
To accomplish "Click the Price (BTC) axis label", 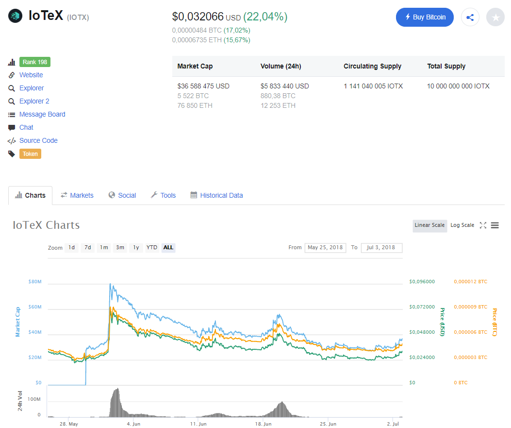I will 495,322.
